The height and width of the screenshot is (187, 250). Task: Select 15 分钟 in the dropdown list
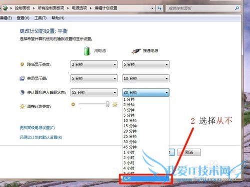pyautogui.click(x=146, y=126)
